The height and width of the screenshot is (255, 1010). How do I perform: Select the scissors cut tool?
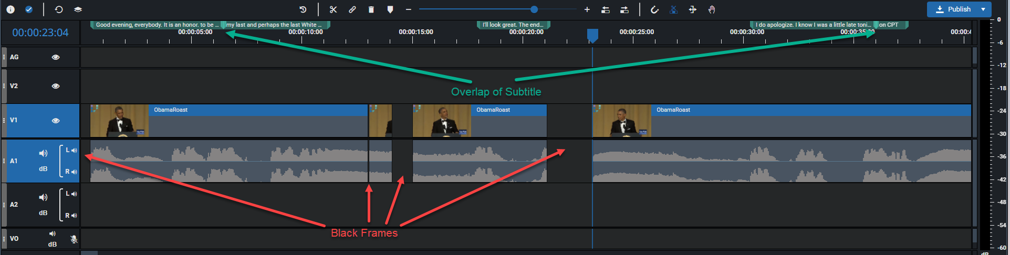pyautogui.click(x=333, y=9)
